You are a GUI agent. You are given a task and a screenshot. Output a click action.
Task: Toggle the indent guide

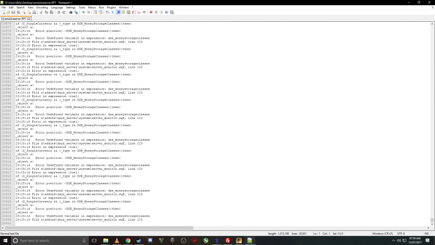(118, 12)
